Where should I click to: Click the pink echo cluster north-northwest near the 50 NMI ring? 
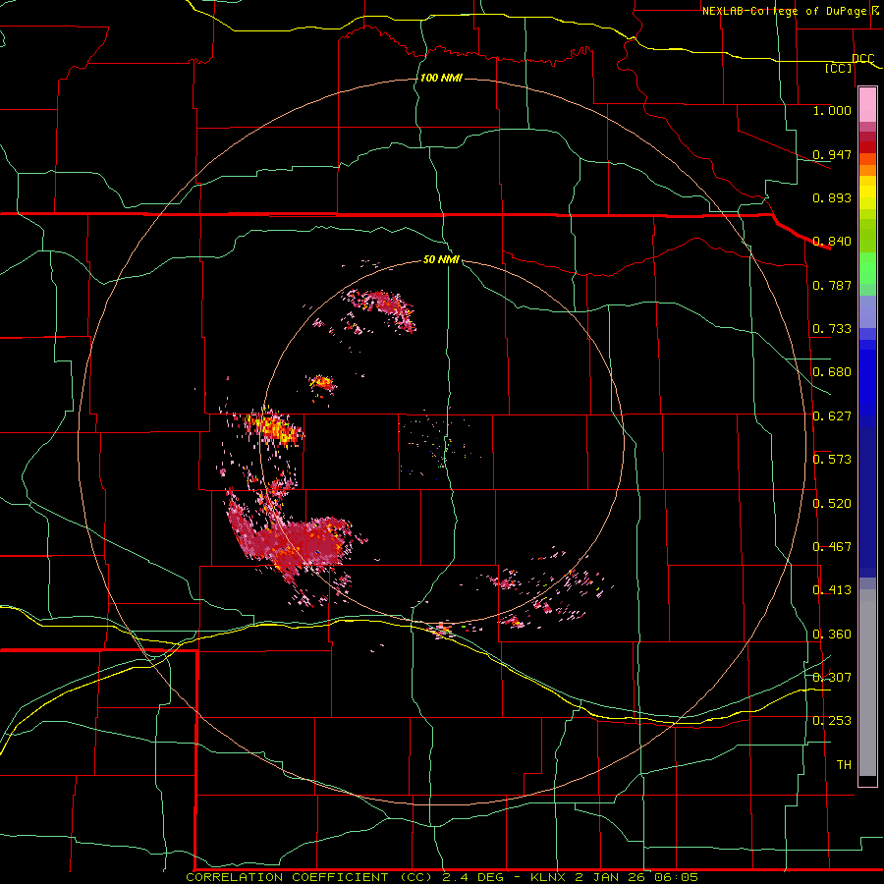(383, 307)
